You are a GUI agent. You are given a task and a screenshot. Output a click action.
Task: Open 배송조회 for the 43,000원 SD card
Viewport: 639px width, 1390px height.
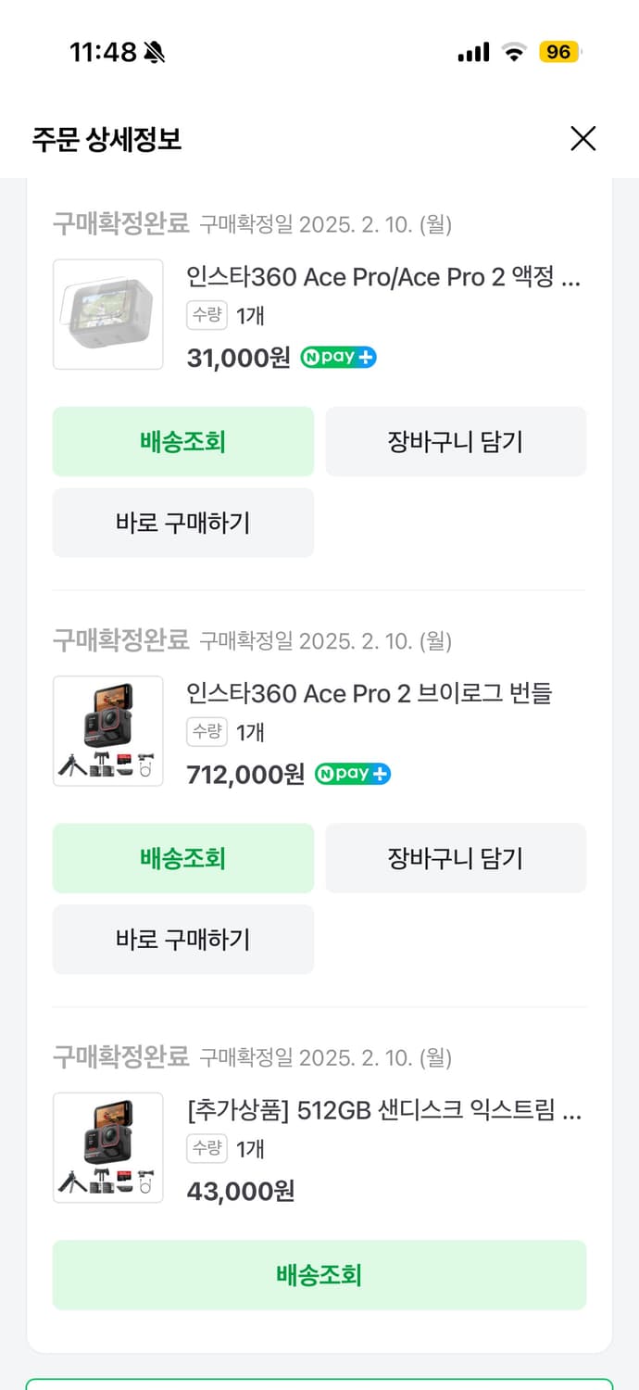pos(319,1275)
